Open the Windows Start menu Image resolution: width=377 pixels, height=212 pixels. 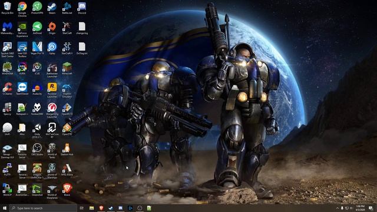pos(4,208)
